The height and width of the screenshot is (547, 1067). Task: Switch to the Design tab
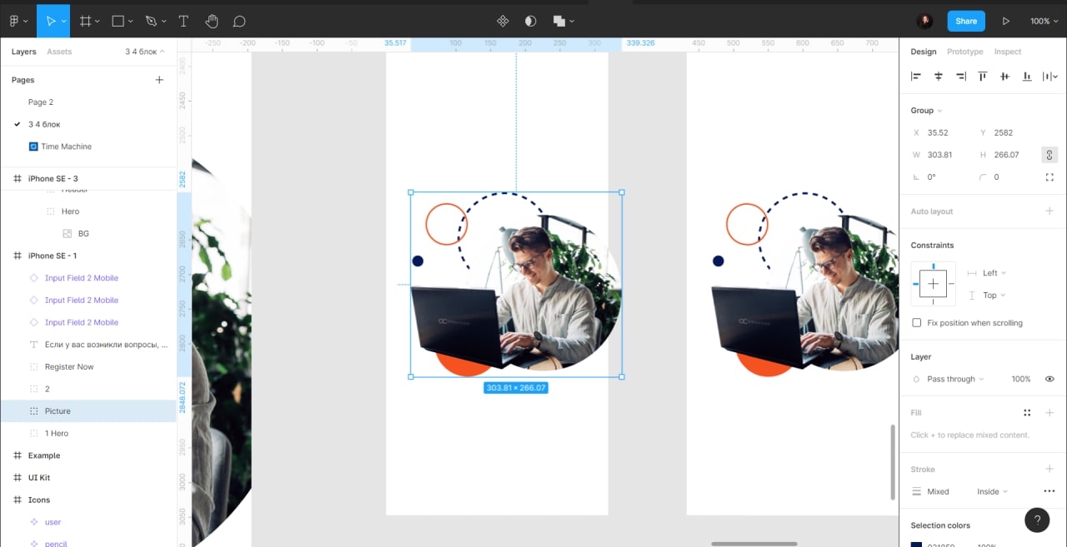pos(924,52)
